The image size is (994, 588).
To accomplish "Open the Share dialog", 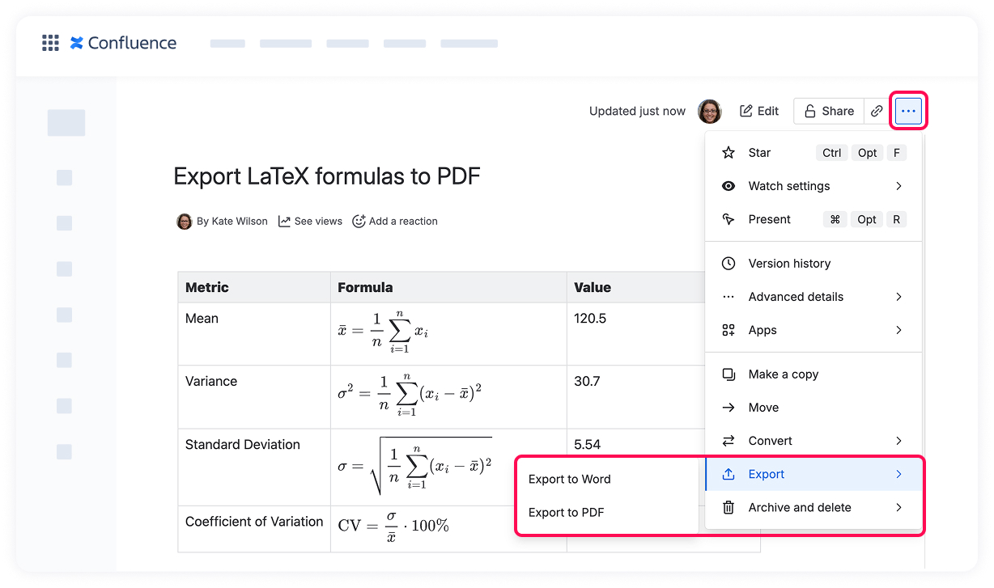I will [x=828, y=111].
